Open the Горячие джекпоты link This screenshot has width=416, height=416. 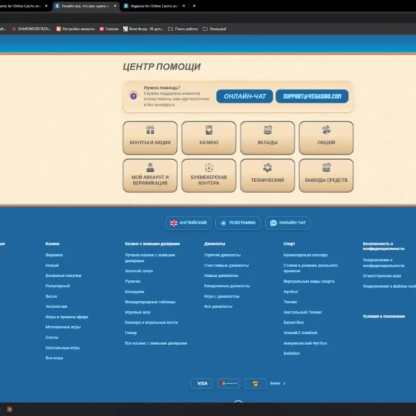222,255
